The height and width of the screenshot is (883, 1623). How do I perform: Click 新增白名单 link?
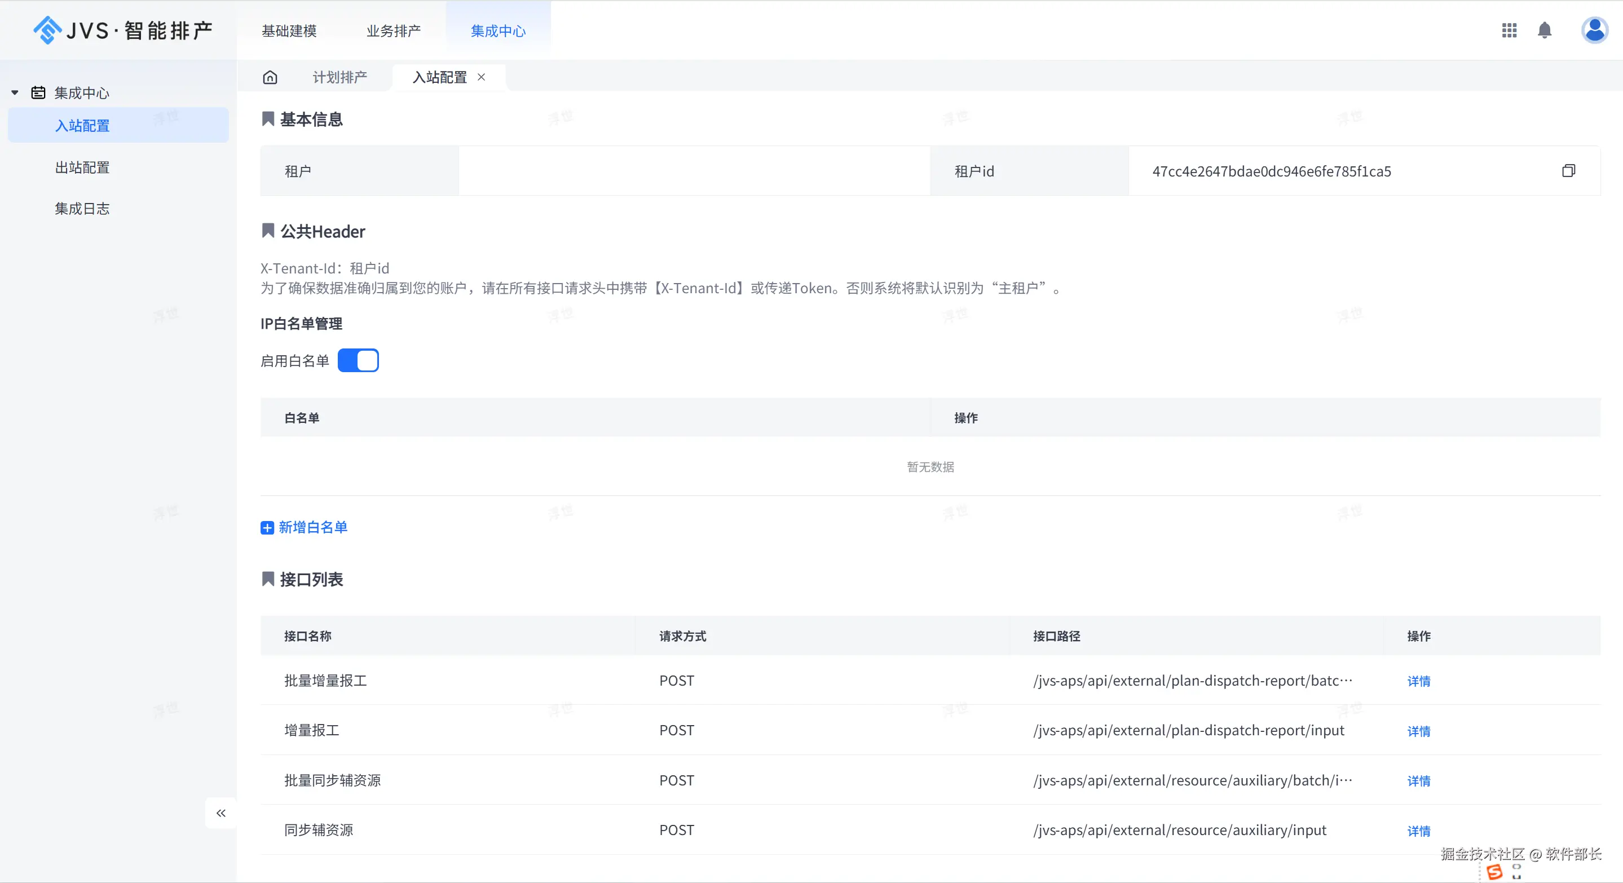(312, 527)
